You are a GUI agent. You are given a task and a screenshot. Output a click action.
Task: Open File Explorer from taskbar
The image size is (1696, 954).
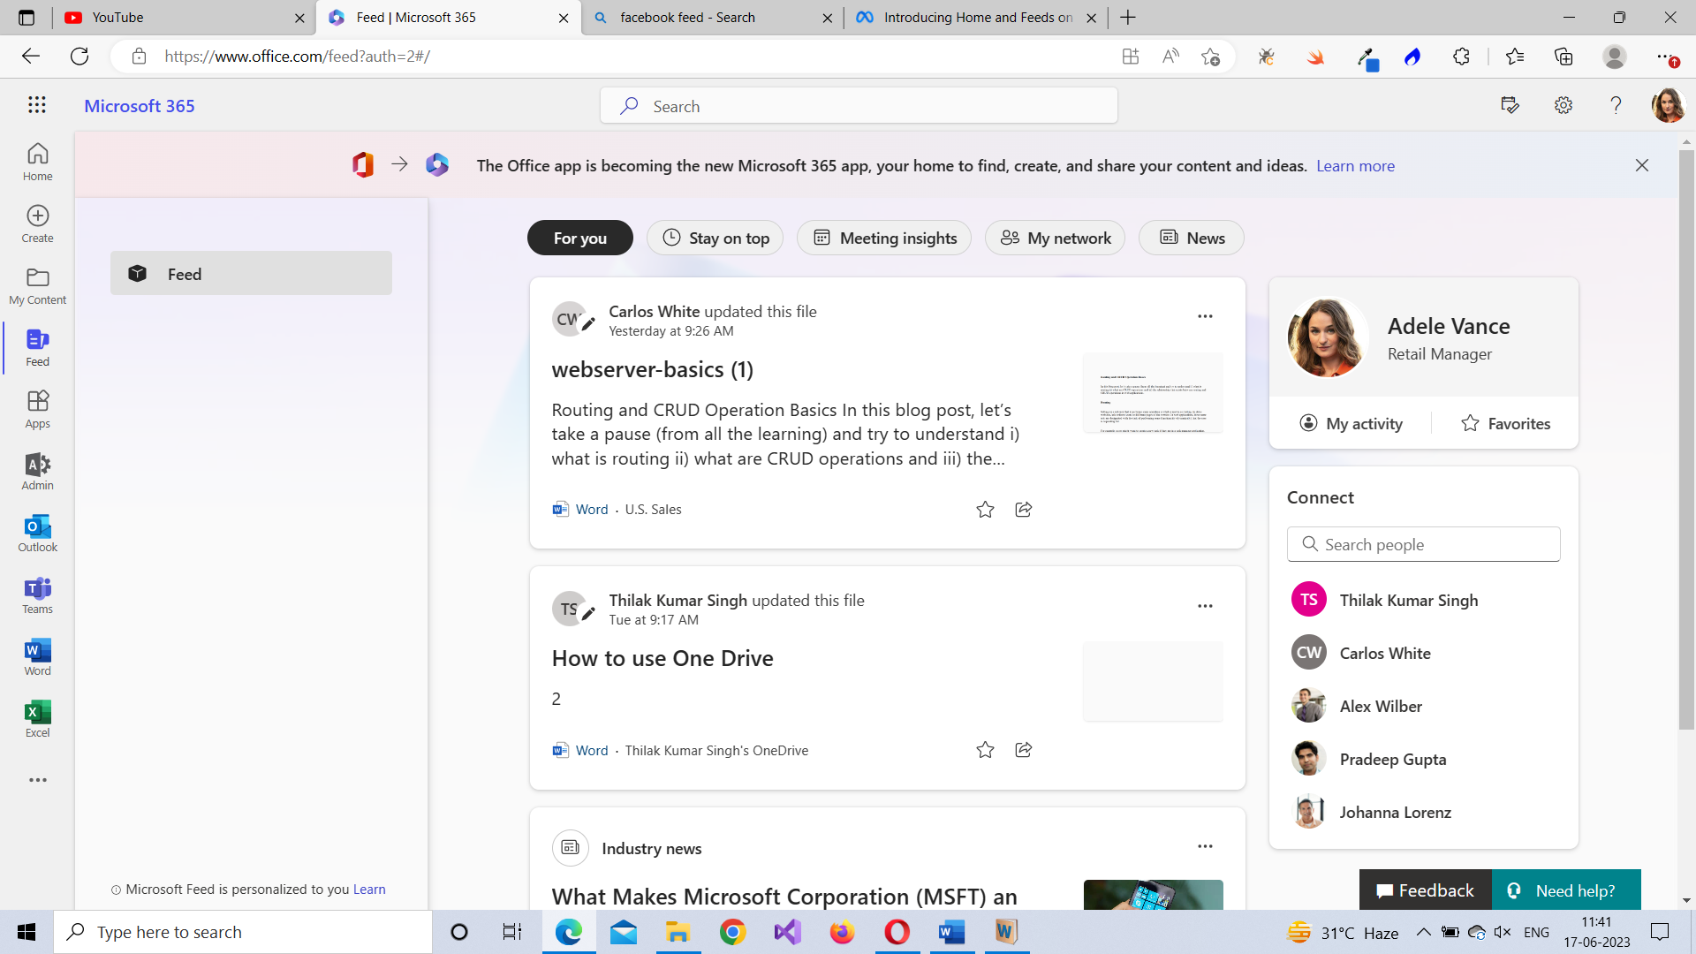pyautogui.click(x=678, y=932)
